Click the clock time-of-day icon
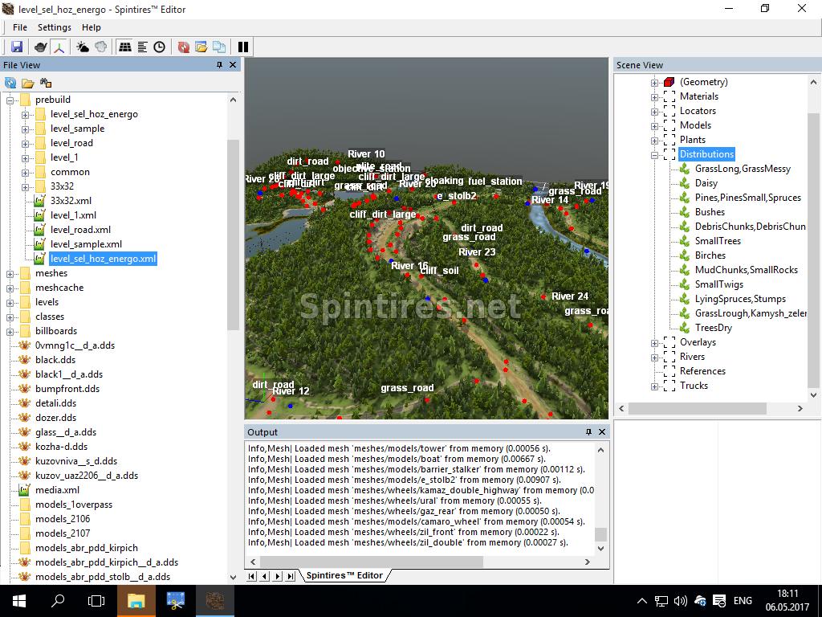Screen dimensions: 822x617 [160, 47]
